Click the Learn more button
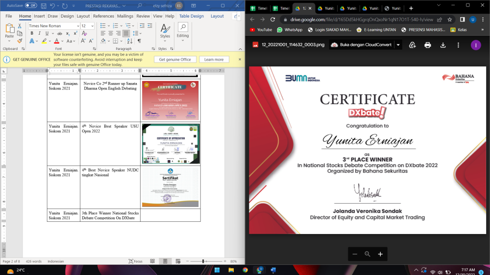 (214, 60)
